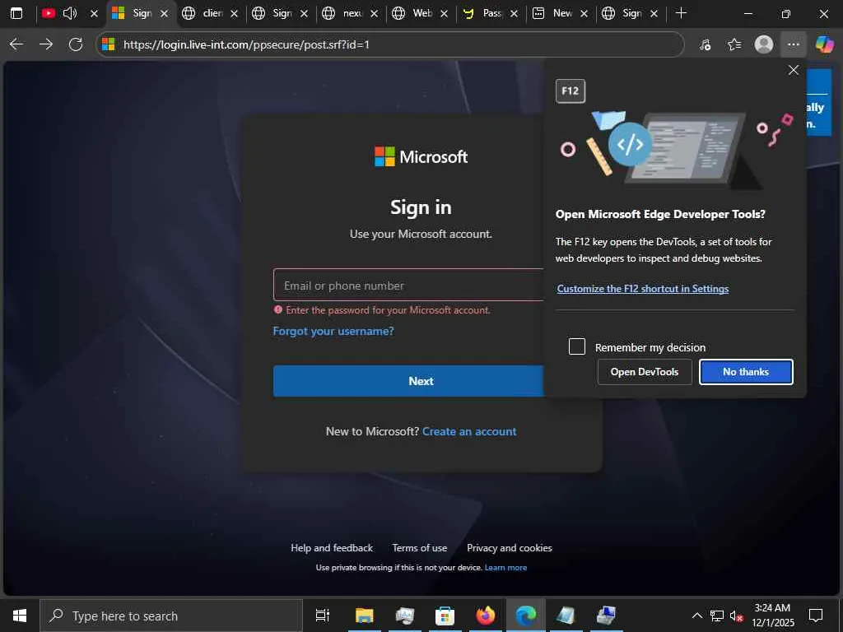Show hidden system tray icons
Viewport: 843px width, 632px height.
click(x=696, y=616)
